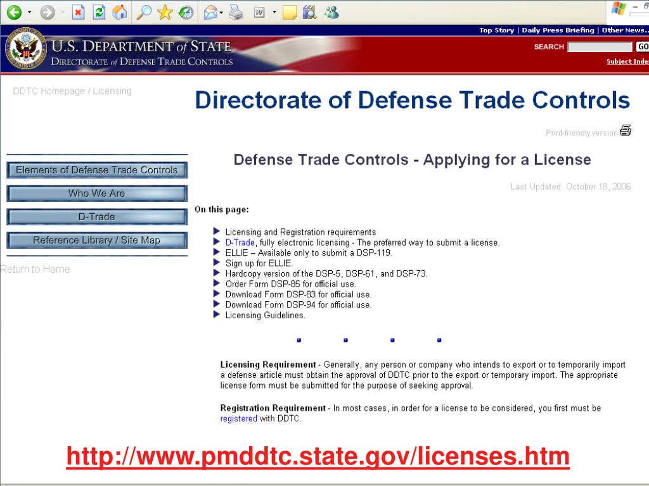
Task: Click 'Download Form DSP-83 for official use'
Action: pyautogui.click(x=299, y=294)
